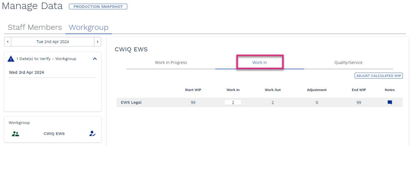This screenshot has height=178, width=410.
Task: Click the End WIP column header
Action: (359, 90)
